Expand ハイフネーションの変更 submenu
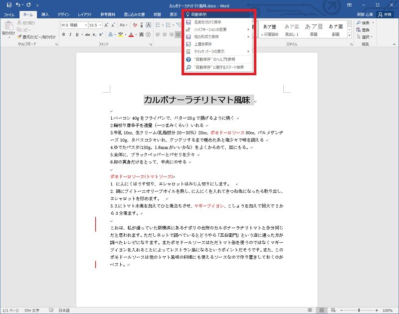 (x=218, y=29)
